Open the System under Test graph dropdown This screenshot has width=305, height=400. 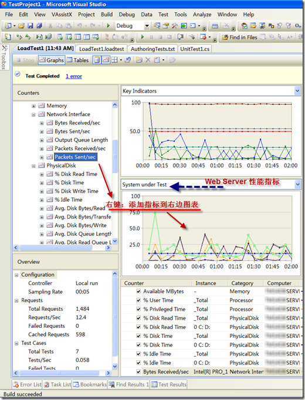click(297, 184)
